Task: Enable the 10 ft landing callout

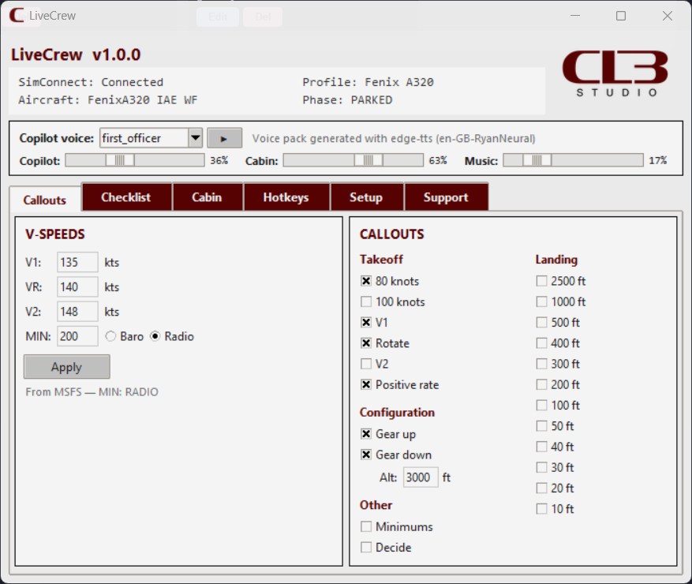Action: tap(541, 509)
